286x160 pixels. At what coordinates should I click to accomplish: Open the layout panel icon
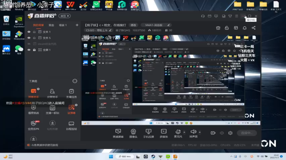click(x=236, y=28)
